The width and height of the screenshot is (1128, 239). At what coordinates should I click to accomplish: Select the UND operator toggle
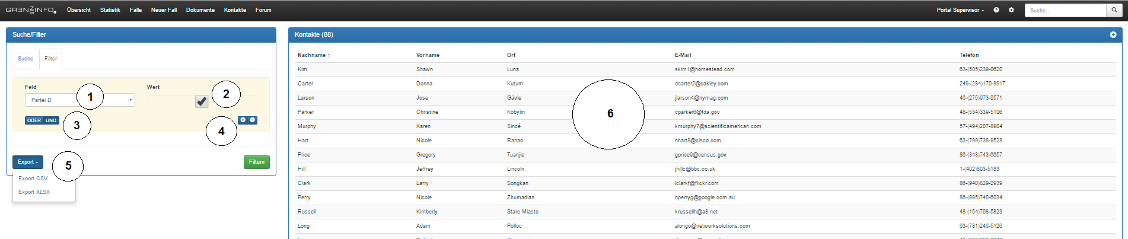(x=52, y=120)
